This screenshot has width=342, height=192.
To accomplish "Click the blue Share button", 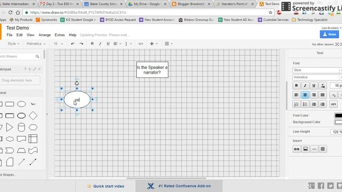I will click(x=329, y=34).
